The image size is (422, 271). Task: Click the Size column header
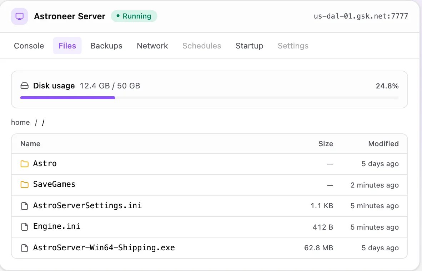pos(326,144)
